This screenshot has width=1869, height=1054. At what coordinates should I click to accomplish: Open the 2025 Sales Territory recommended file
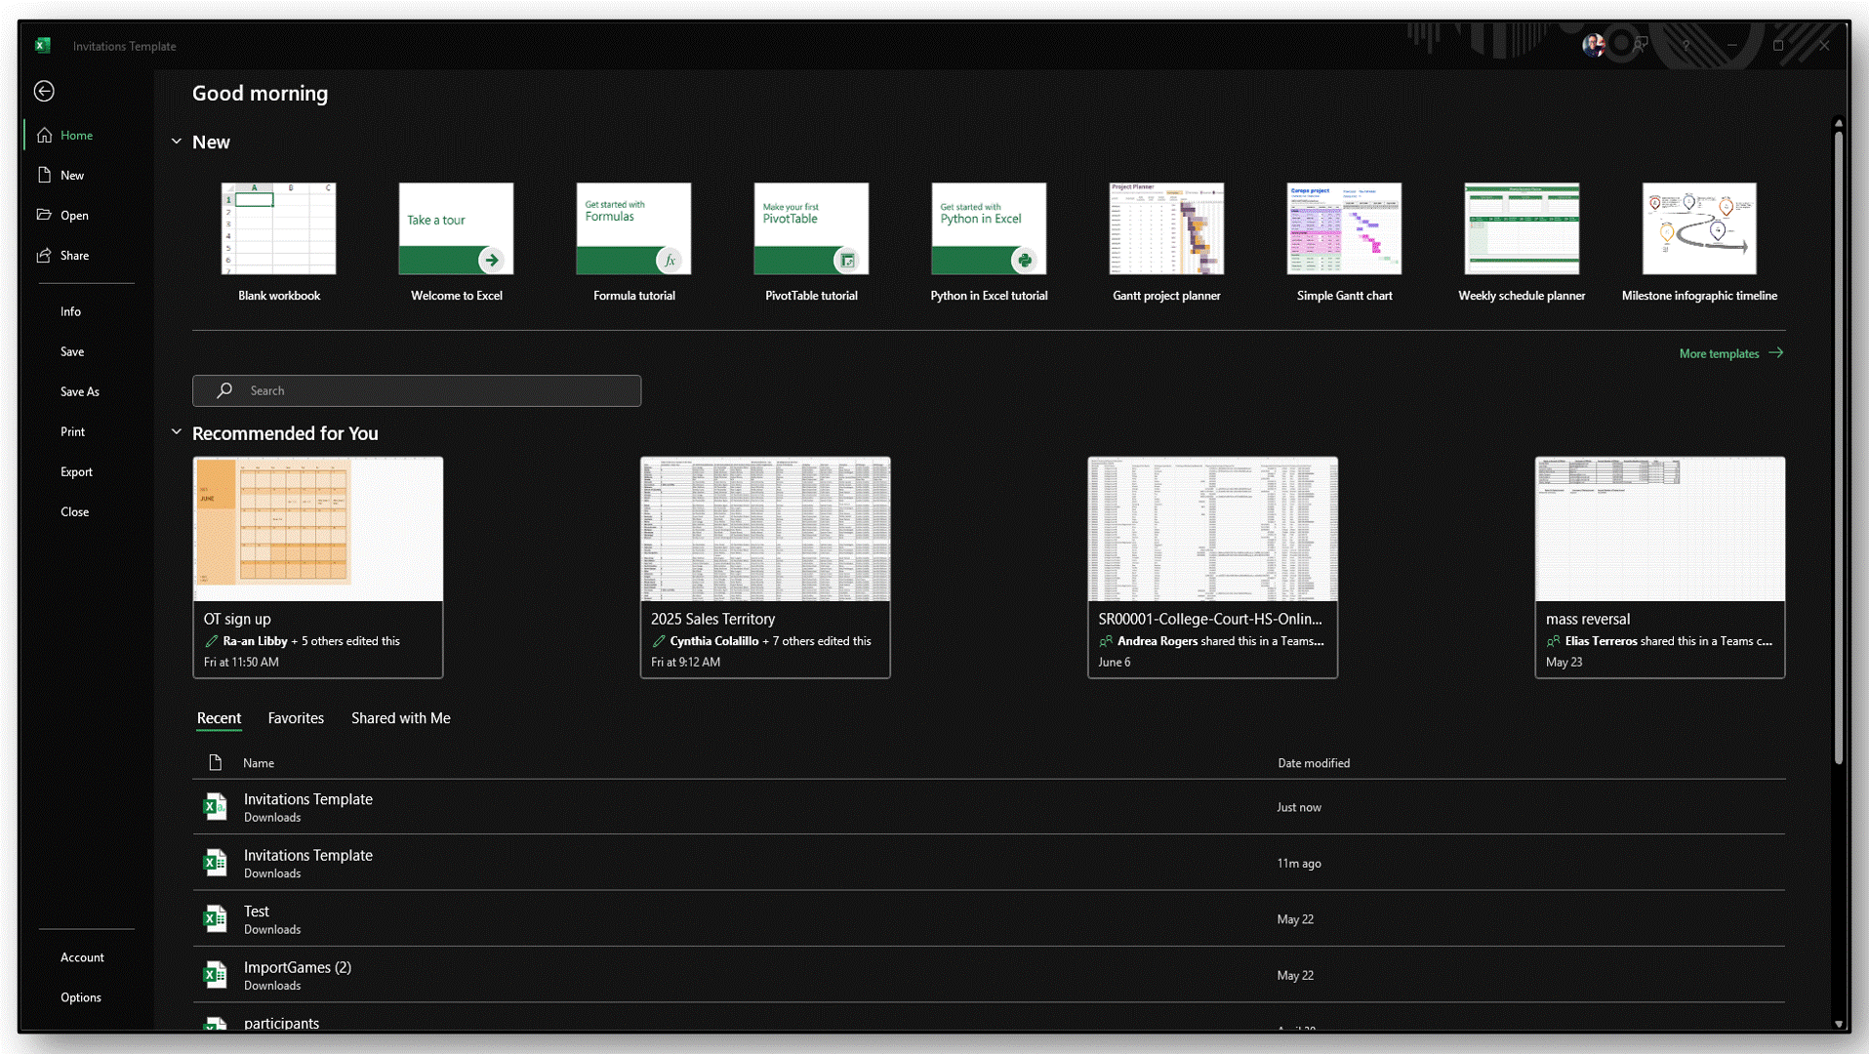pyautogui.click(x=765, y=567)
